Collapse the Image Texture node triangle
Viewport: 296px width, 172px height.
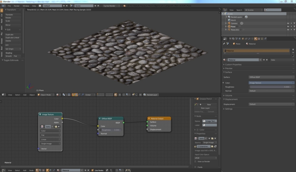pyautogui.click(x=40, y=115)
